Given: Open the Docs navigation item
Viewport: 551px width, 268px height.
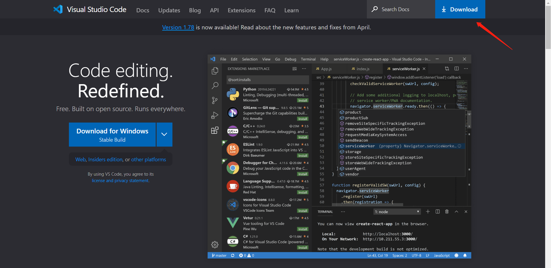Looking at the screenshot, I should [x=143, y=10].
